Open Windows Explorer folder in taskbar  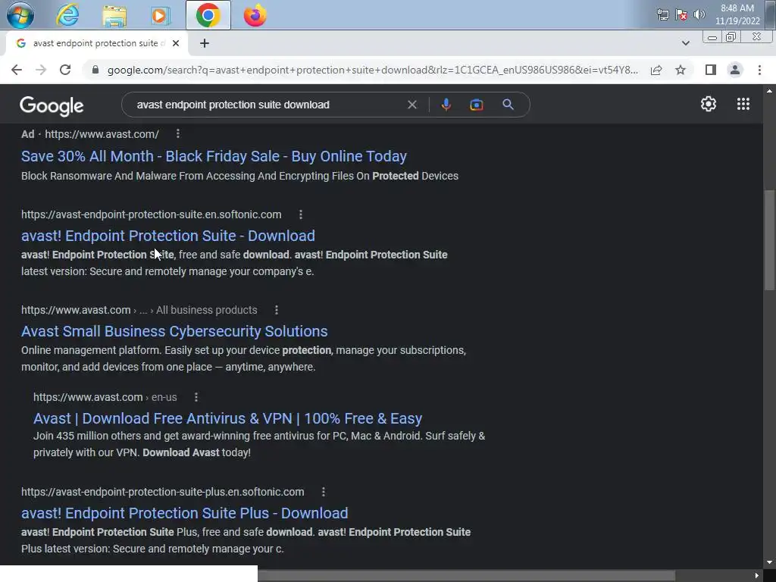pyautogui.click(x=114, y=15)
